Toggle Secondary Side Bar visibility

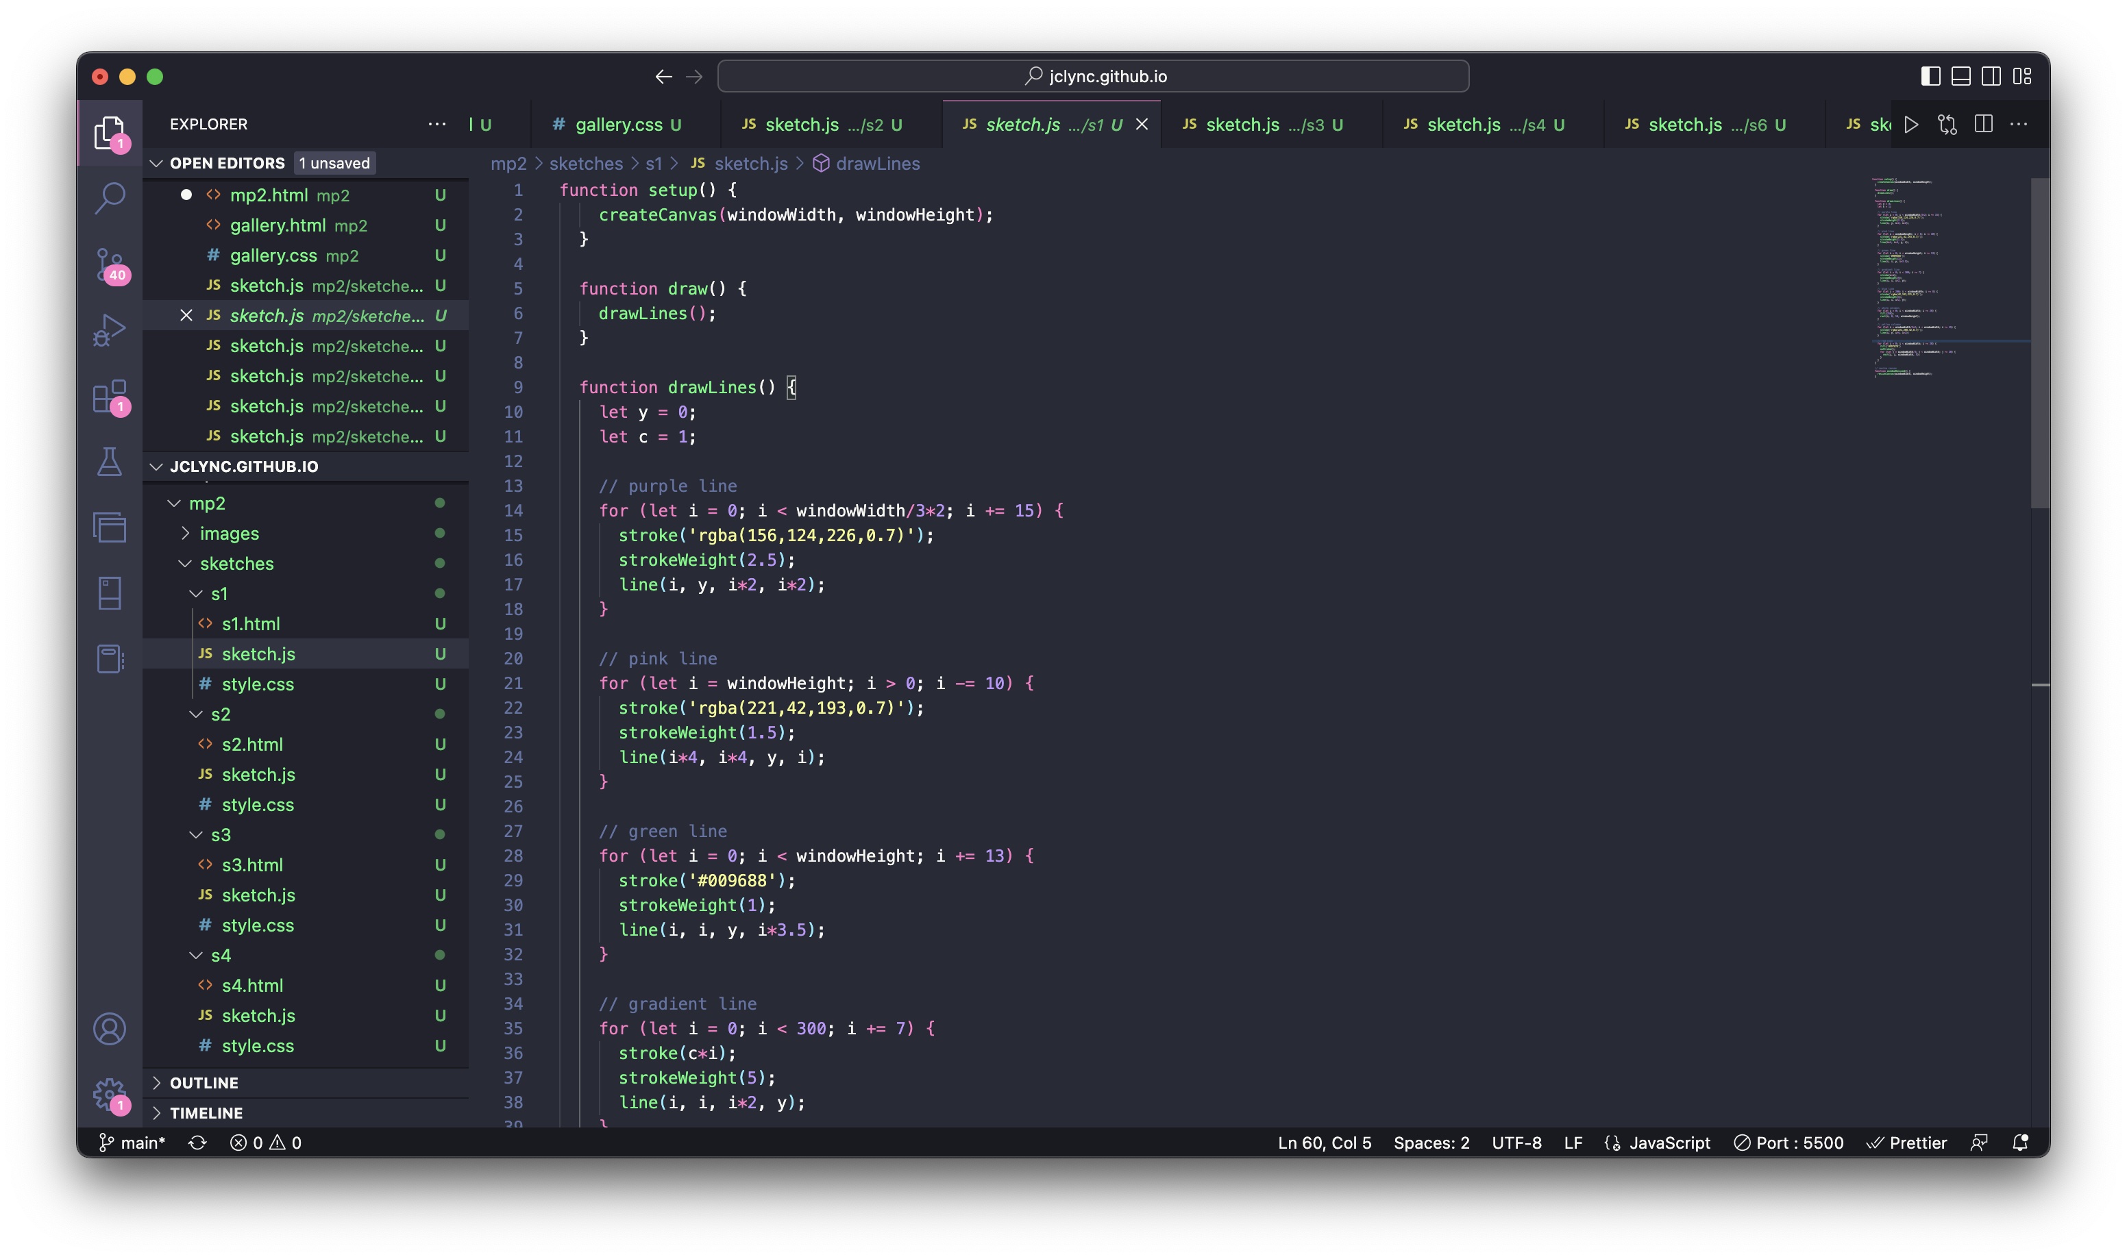coord(1991,76)
